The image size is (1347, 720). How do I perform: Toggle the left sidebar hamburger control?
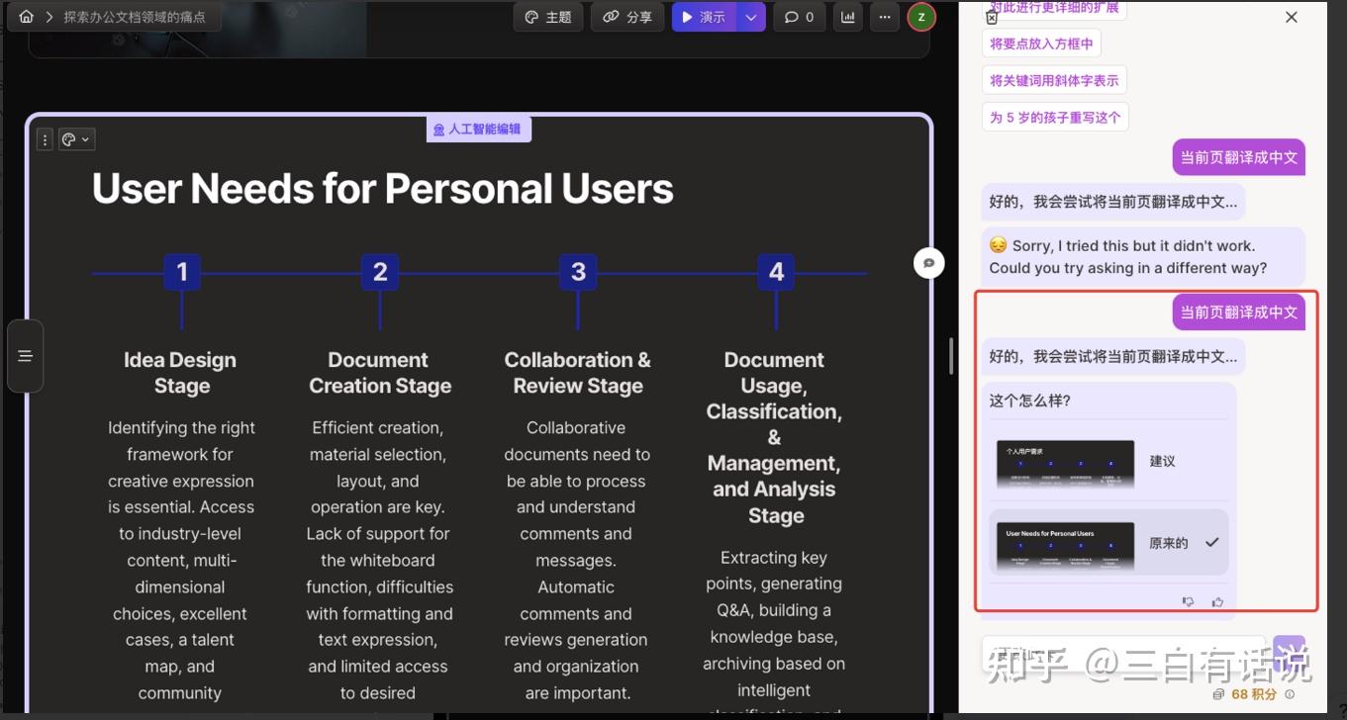26,356
